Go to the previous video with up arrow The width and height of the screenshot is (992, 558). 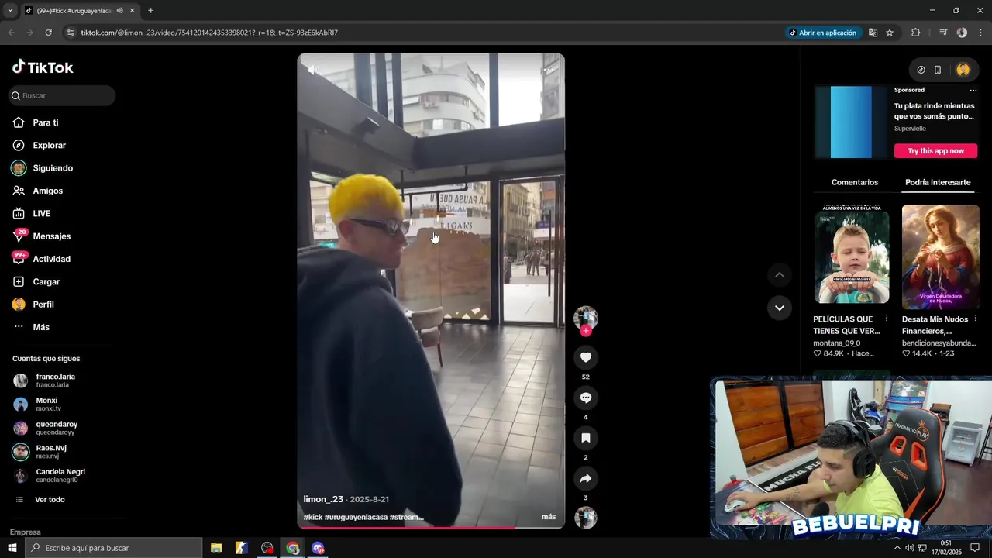(x=780, y=275)
